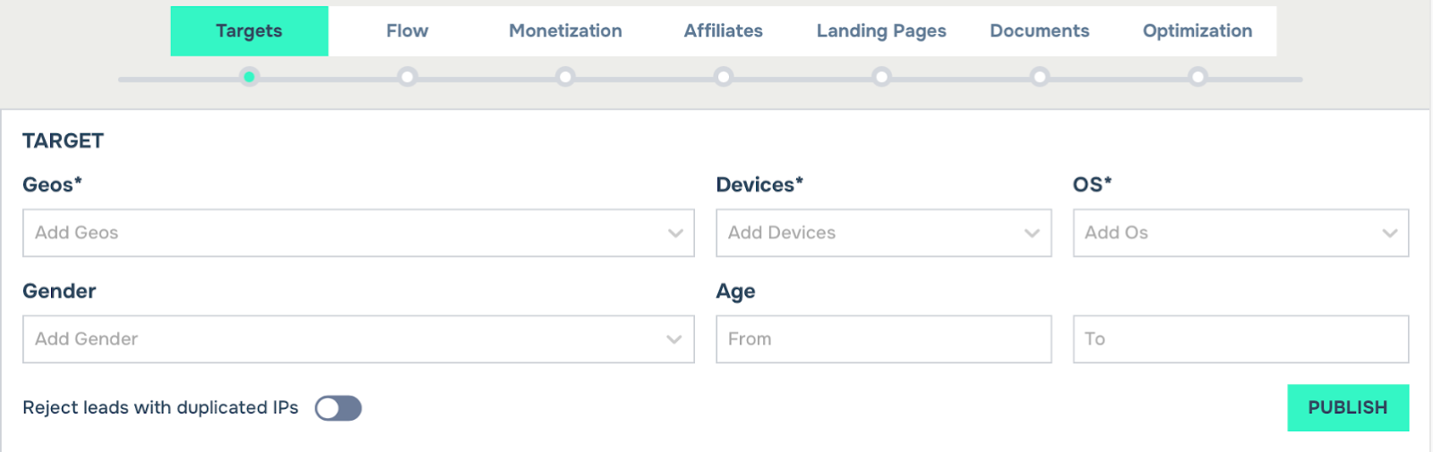Click the Flow step dot on progress line
Viewport: 1433px width, 452px height.
tap(408, 77)
